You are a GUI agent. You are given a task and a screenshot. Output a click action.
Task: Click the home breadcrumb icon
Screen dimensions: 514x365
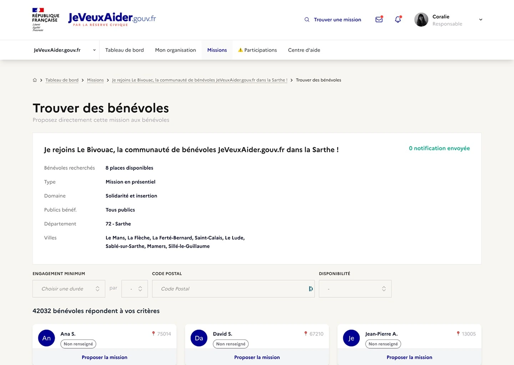pos(35,80)
